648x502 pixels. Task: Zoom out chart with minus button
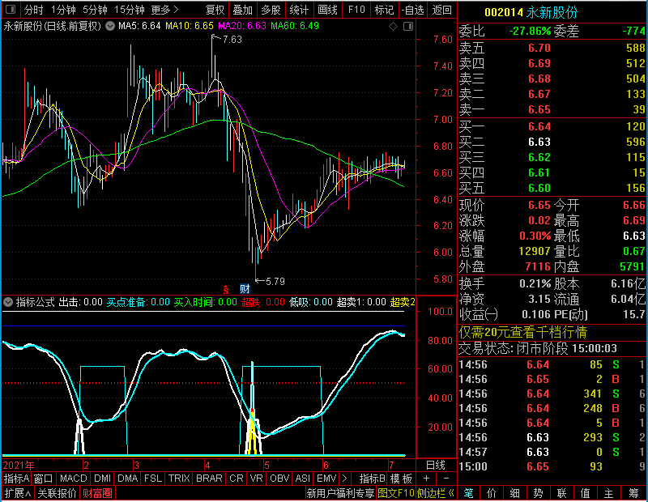click(x=446, y=479)
